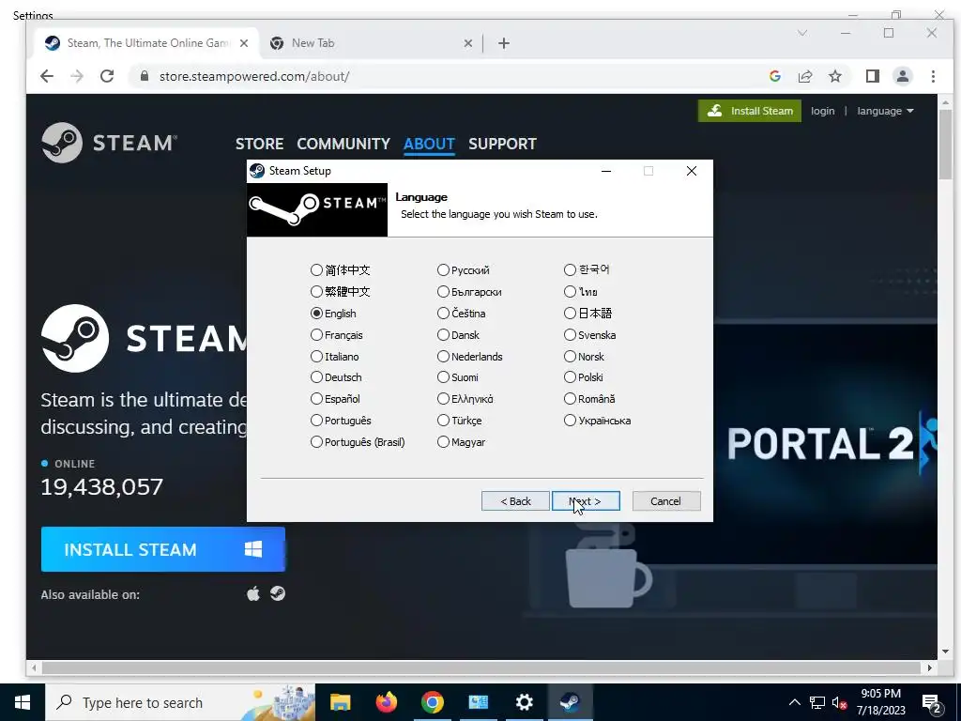This screenshot has height=721, width=961.
Task: Click the taskbar clock and date
Action: 880,702
